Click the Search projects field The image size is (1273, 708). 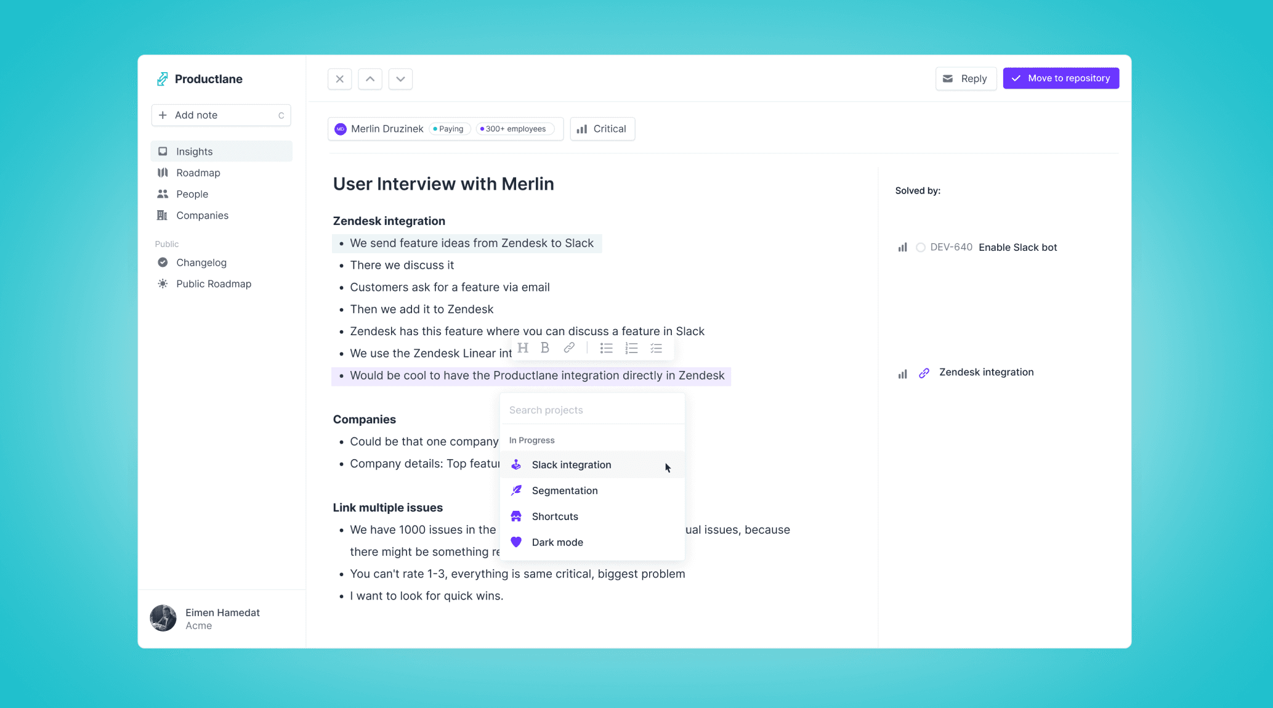pyautogui.click(x=592, y=410)
